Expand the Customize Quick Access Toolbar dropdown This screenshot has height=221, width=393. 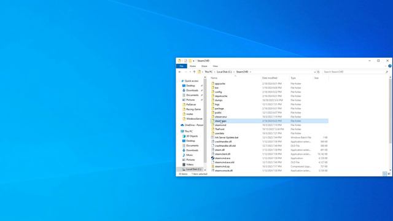(x=193, y=61)
